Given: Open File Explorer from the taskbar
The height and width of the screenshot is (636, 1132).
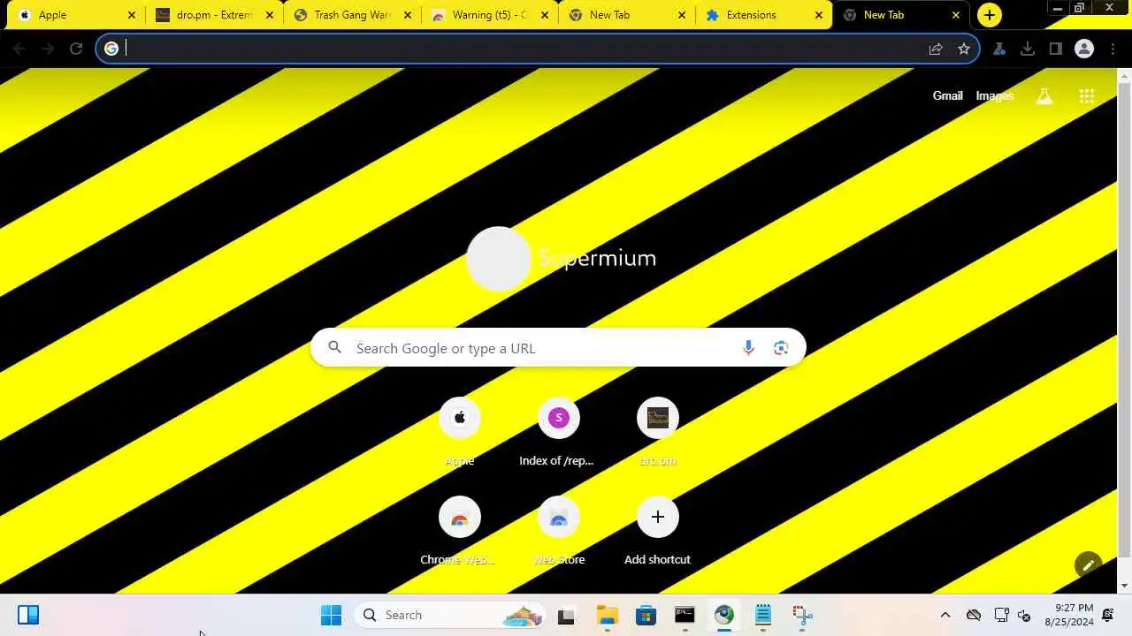Looking at the screenshot, I should (x=607, y=615).
